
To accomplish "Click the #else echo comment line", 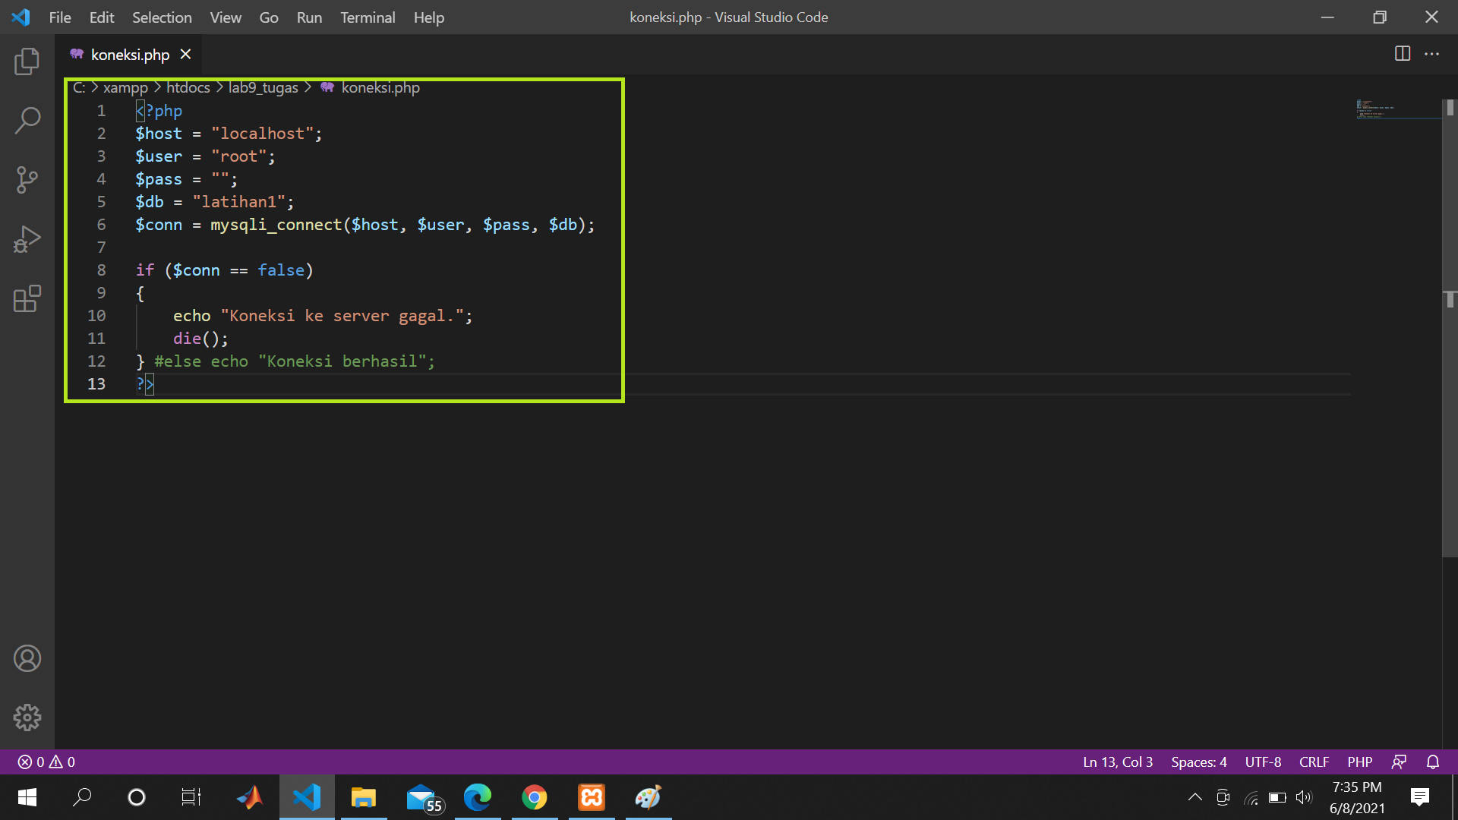I will click(295, 361).
